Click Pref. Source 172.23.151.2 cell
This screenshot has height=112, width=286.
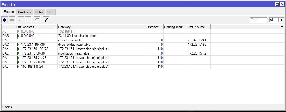pos(199,53)
